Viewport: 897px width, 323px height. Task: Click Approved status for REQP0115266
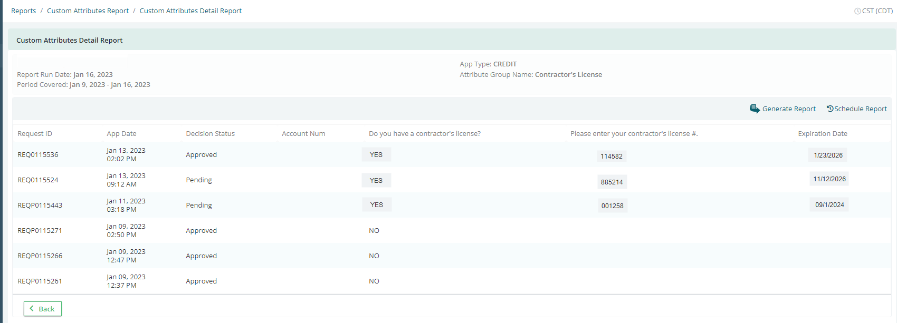(x=201, y=256)
